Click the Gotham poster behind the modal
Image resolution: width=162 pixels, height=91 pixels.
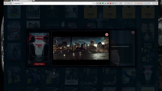click(x=52, y=25)
